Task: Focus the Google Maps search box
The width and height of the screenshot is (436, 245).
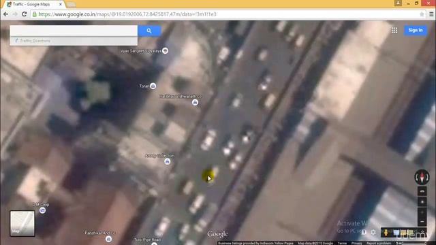Action: pyautogui.click(x=74, y=31)
